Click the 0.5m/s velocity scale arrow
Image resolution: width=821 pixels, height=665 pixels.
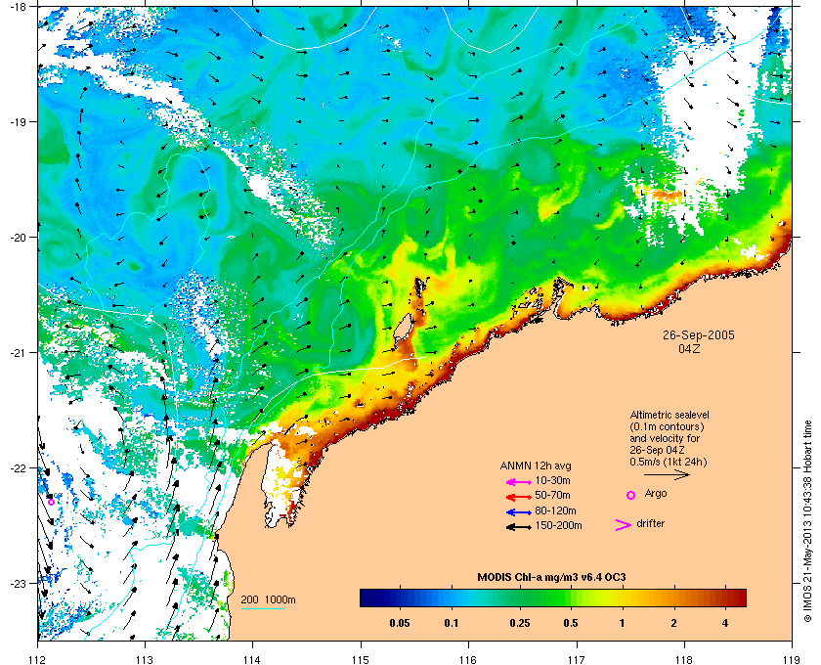(667, 474)
